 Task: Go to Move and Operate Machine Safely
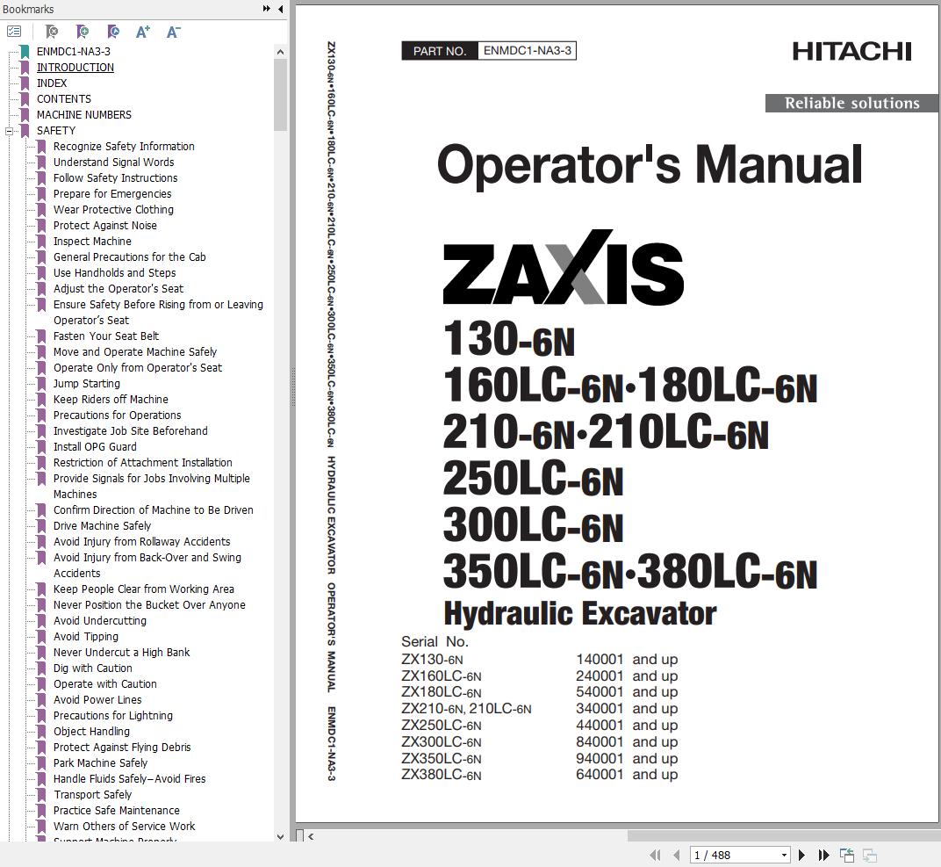[135, 352]
